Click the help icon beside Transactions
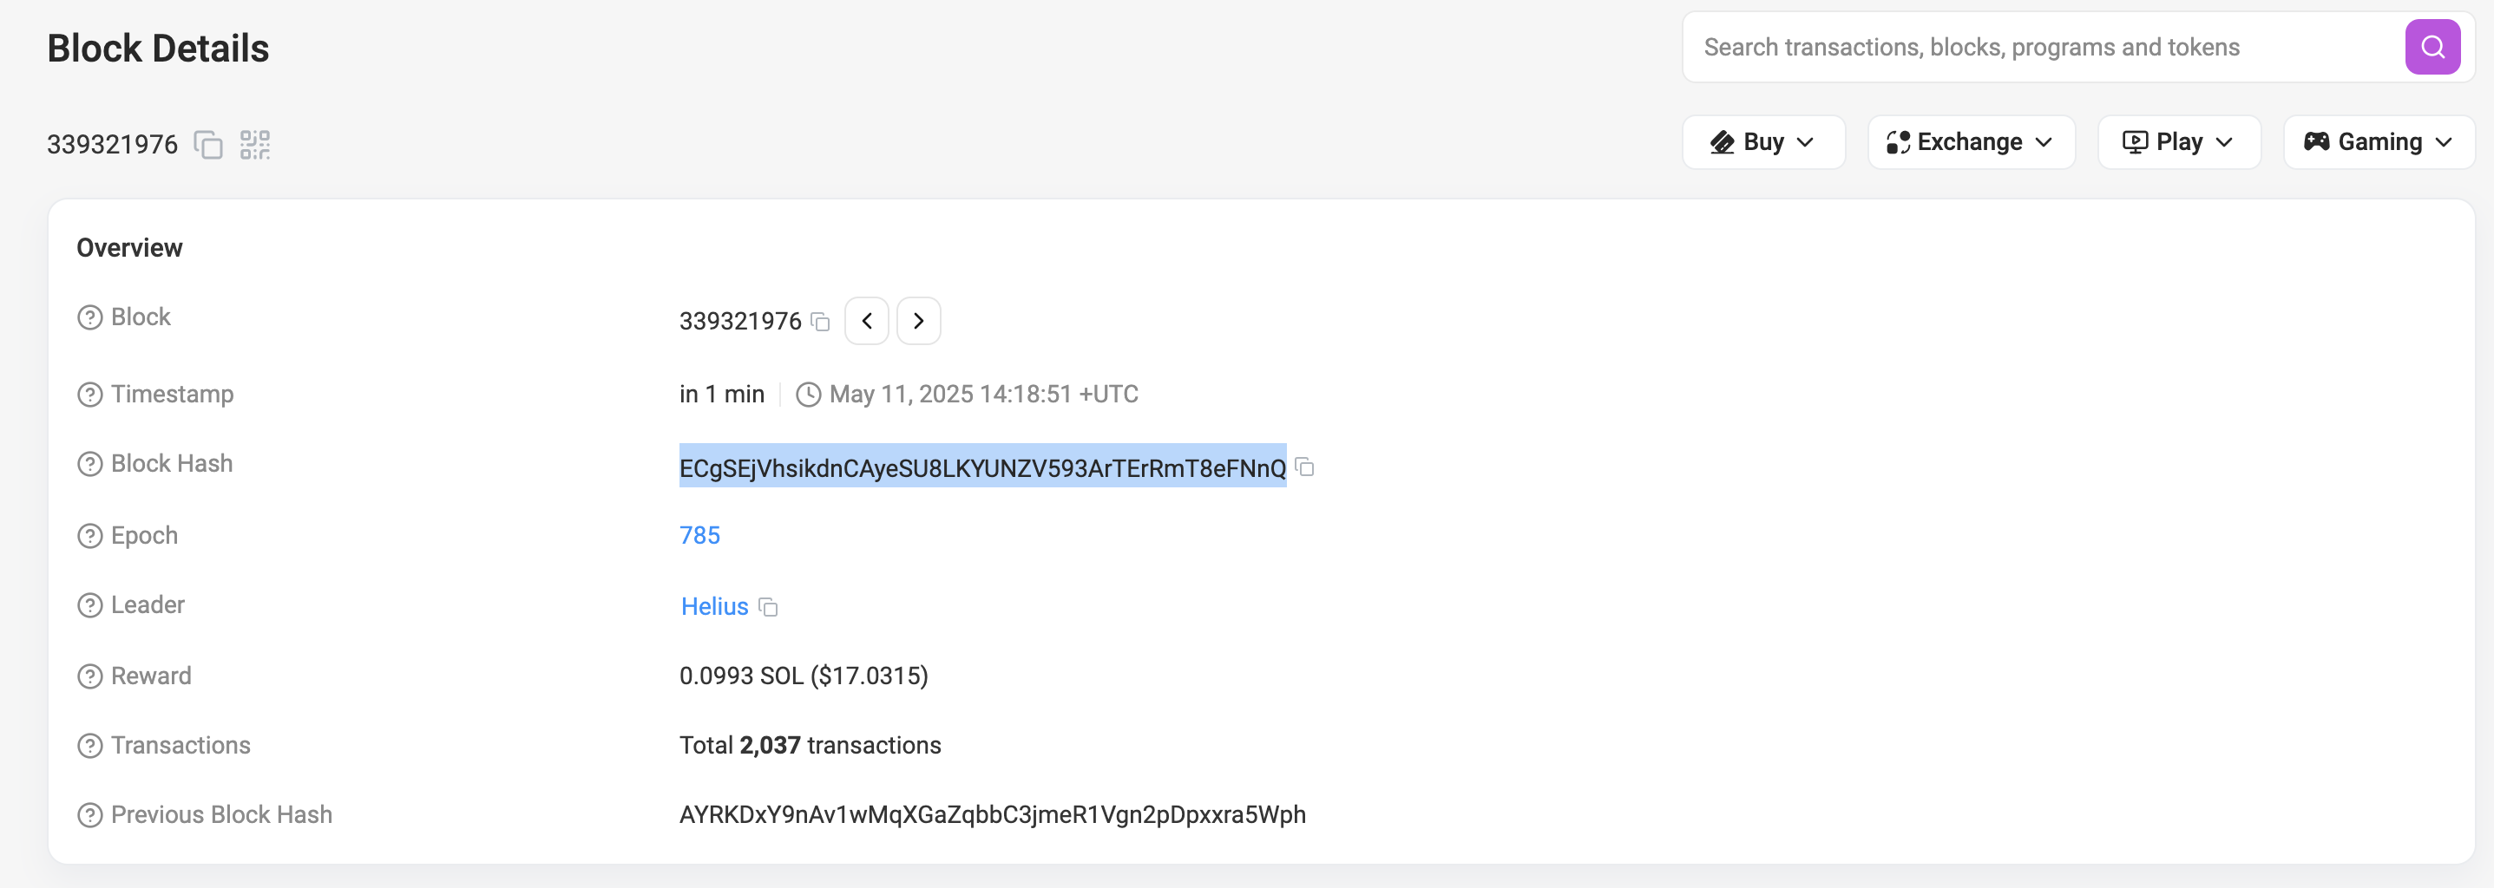 pyautogui.click(x=89, y=745)
